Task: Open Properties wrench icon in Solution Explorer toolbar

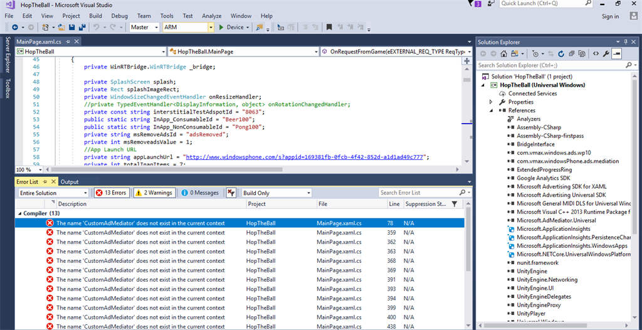Action: point(606,54)
